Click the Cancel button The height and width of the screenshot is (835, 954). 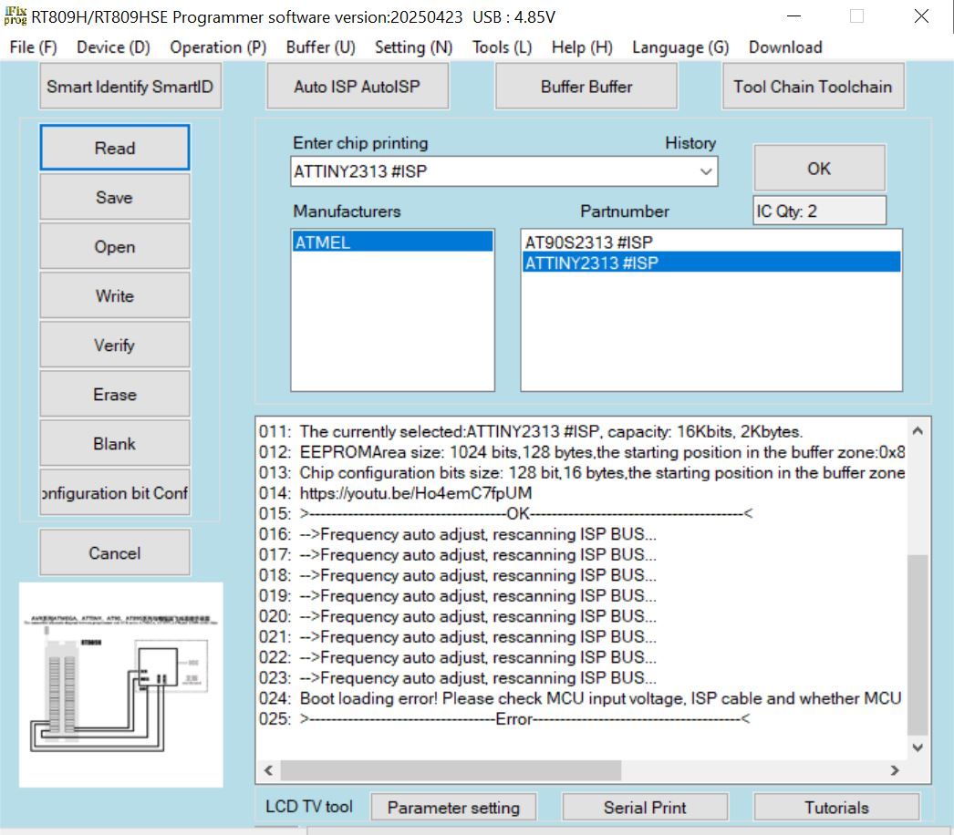coord(114,552)
